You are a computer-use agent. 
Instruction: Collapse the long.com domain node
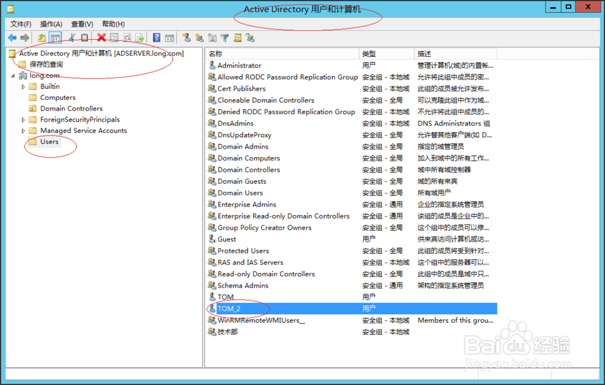[13, 76]
